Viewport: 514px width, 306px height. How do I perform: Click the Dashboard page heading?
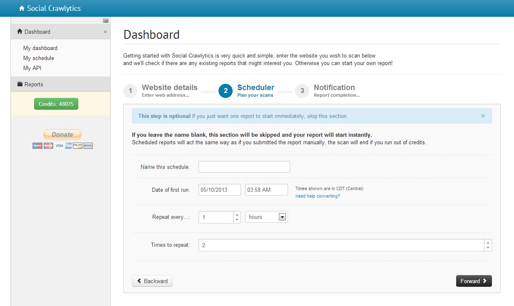(x=151, y=35)
